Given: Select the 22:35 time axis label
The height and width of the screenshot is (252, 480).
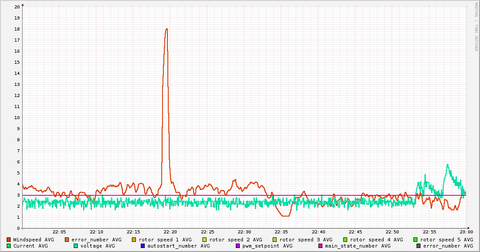Looking at the screenshot, I should point(282,232).
